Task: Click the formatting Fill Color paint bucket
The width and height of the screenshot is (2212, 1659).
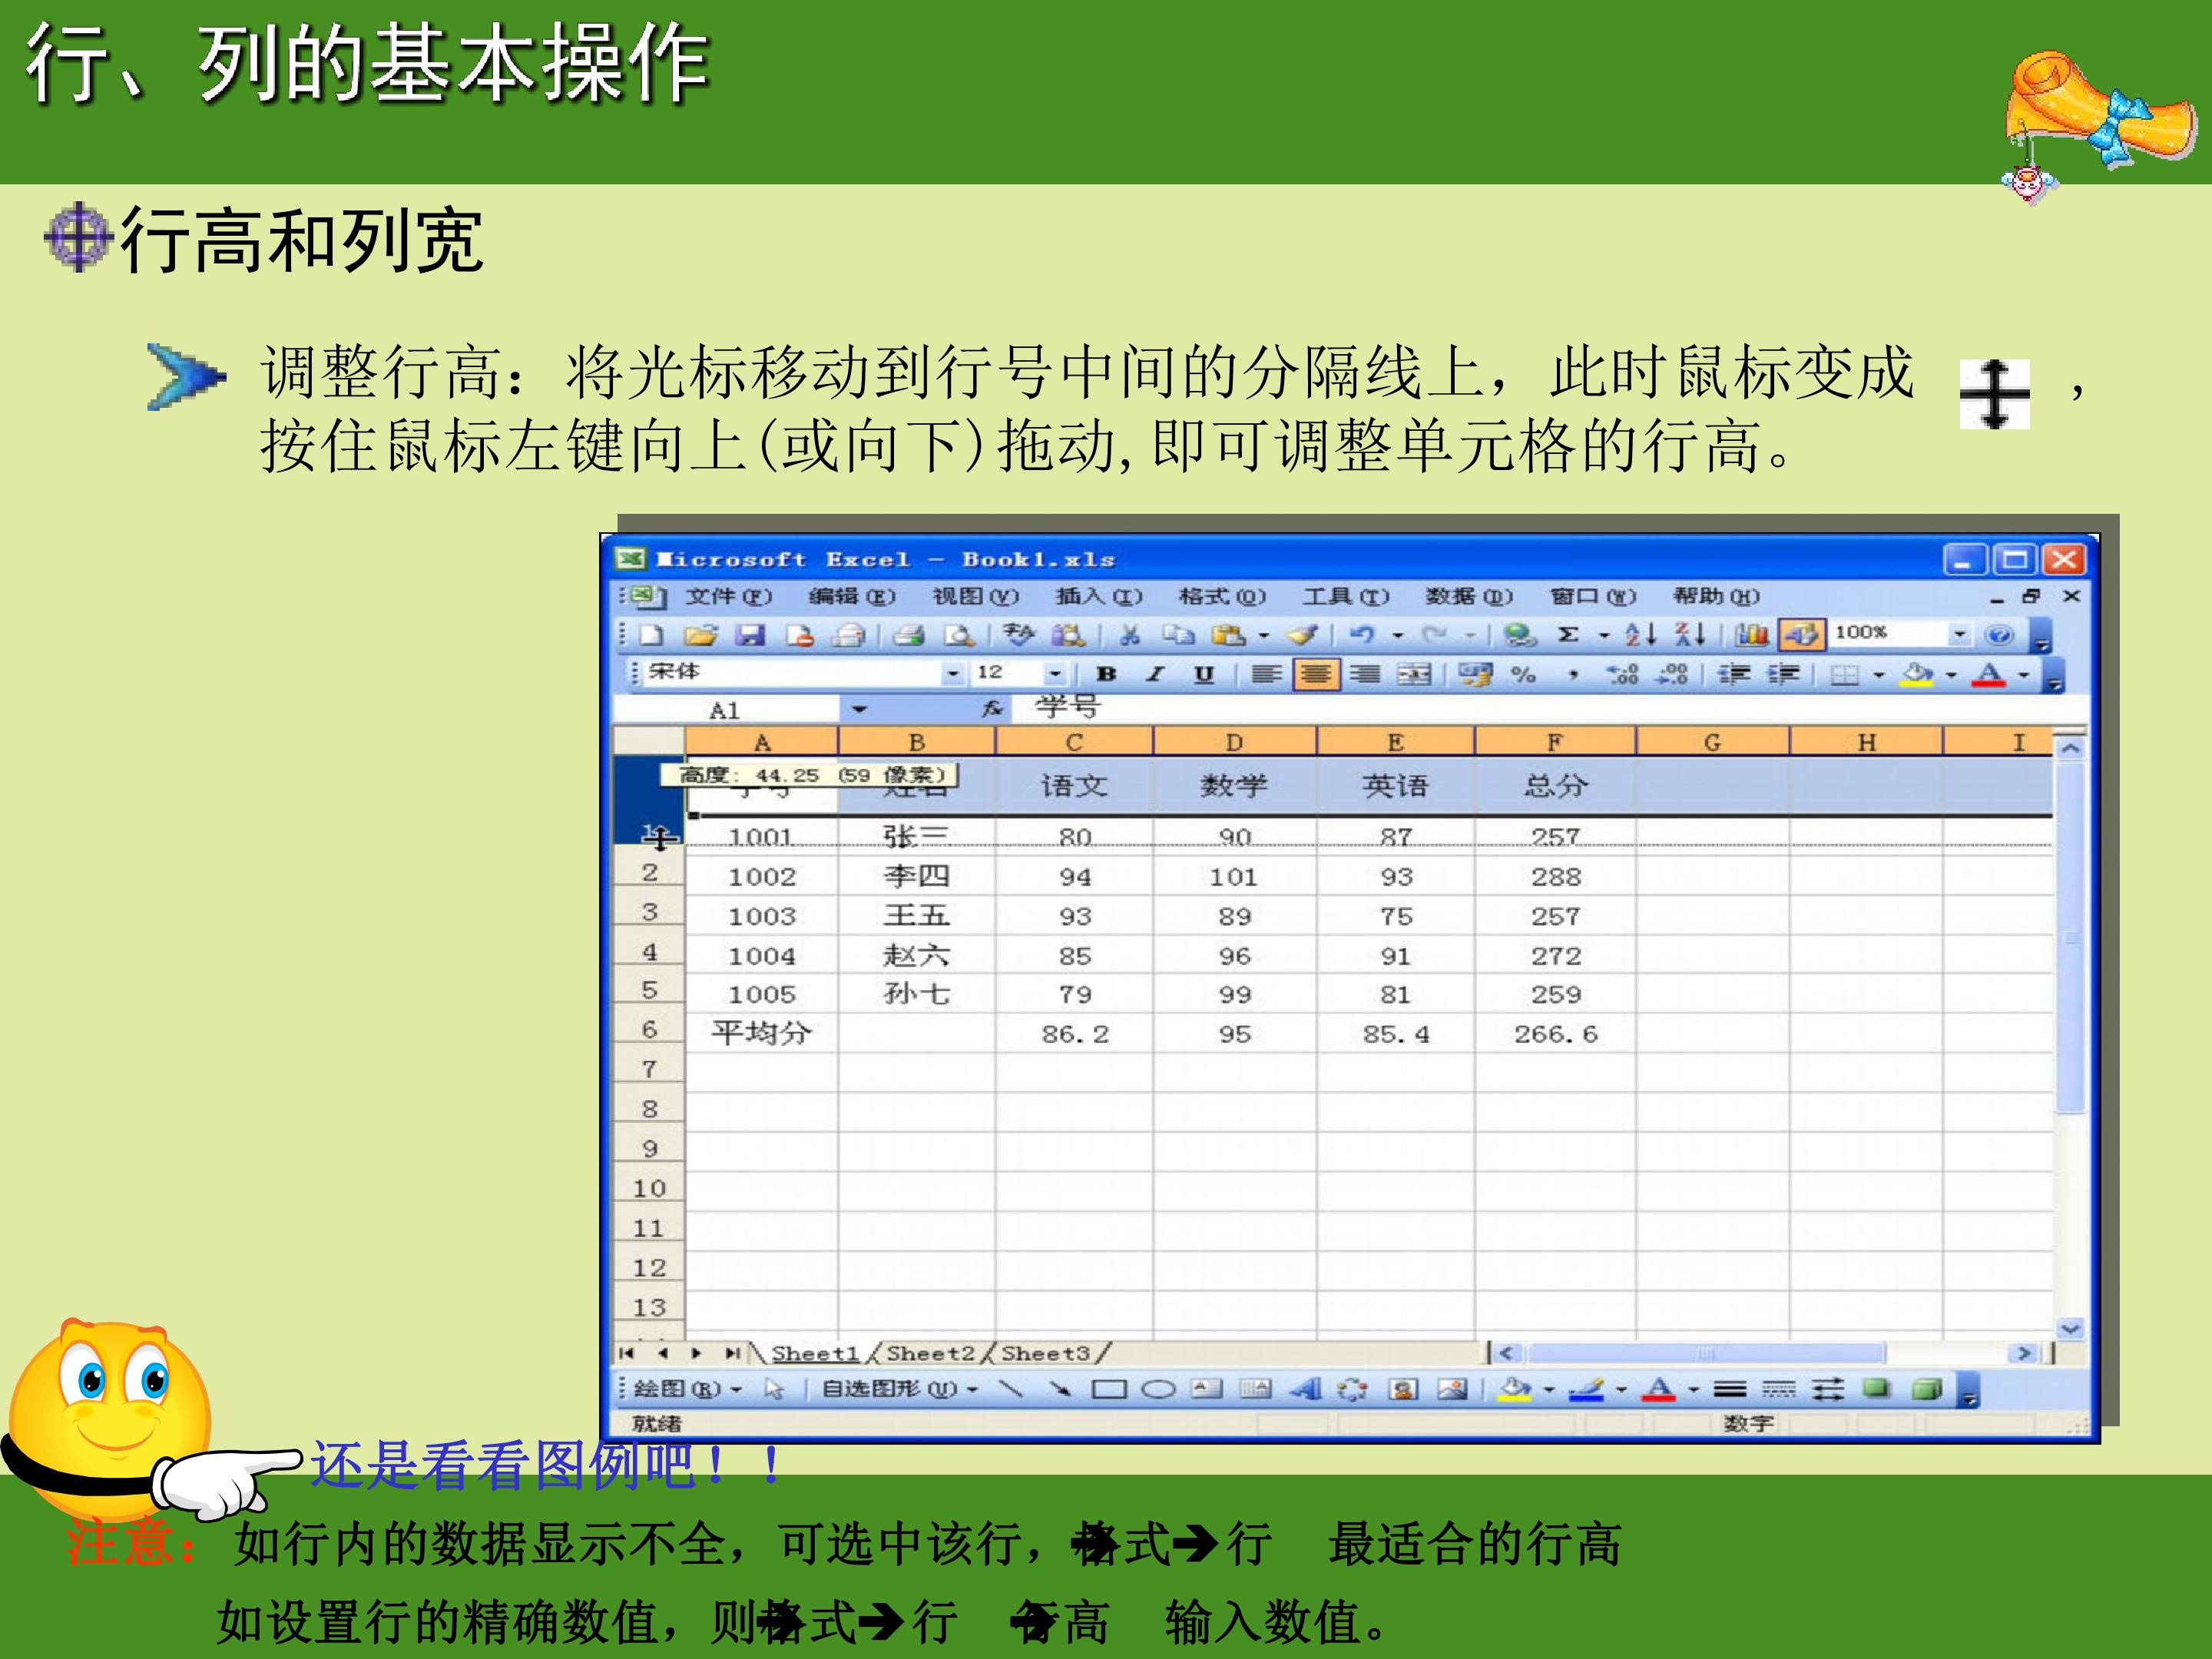Action: (1917, 675)
